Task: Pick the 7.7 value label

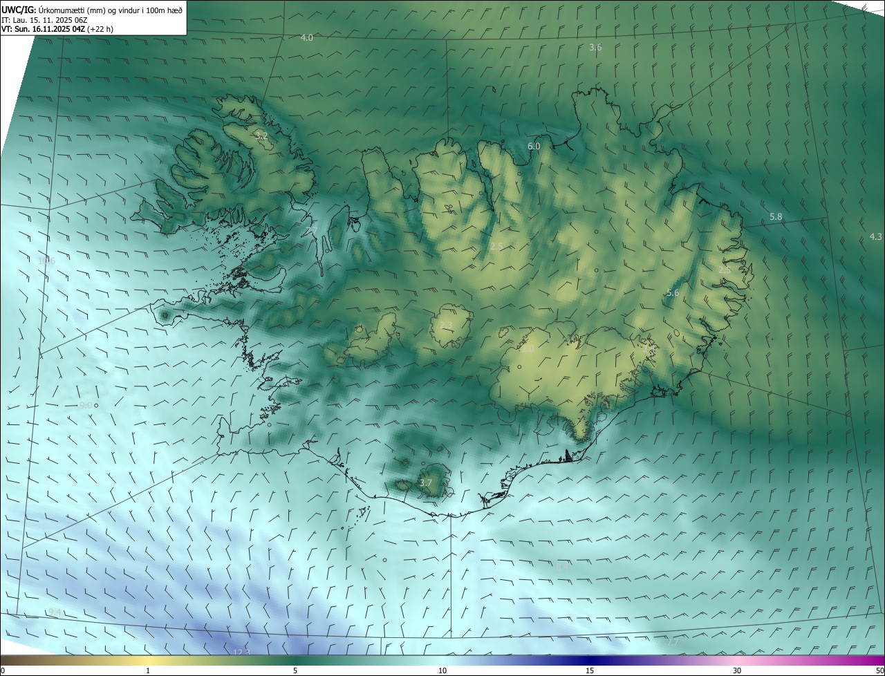Action: tap(673, 642)
